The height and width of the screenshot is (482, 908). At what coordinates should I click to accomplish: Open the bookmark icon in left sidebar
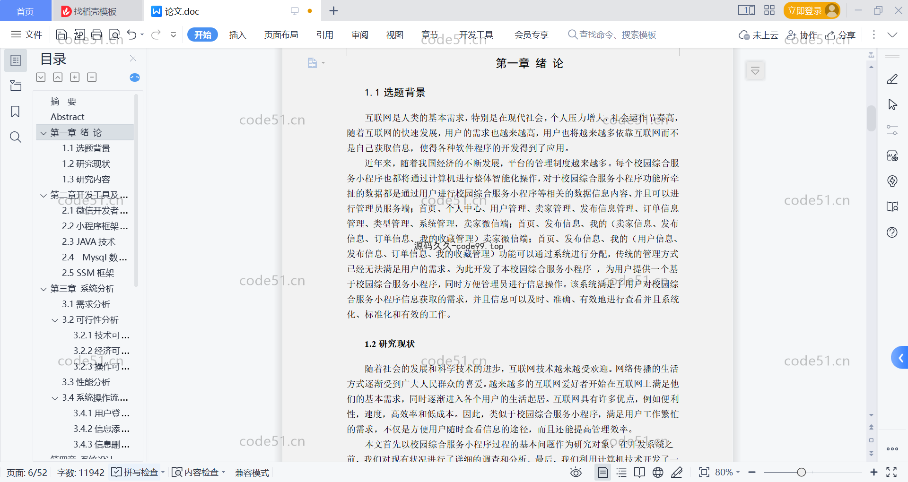coord(16,112)
